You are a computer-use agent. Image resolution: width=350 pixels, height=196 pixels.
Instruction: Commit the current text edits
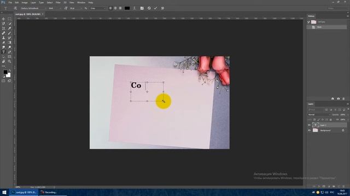point(155,8)
